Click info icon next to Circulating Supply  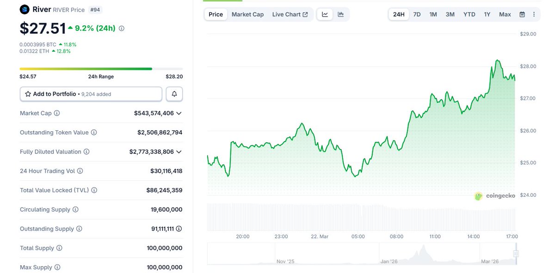(75, 210)
